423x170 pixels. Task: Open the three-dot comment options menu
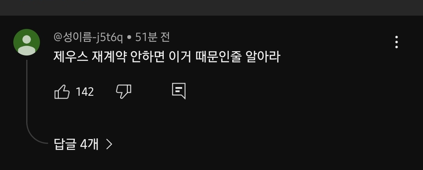click(396, 42)
